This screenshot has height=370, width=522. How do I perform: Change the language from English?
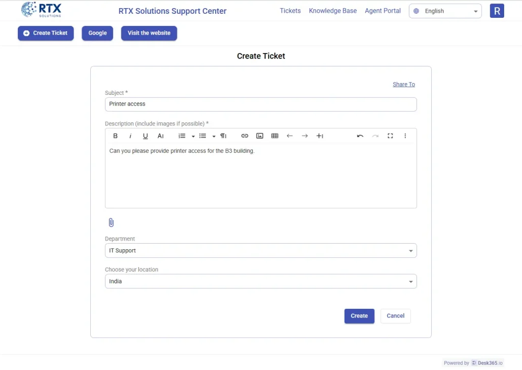445,11
